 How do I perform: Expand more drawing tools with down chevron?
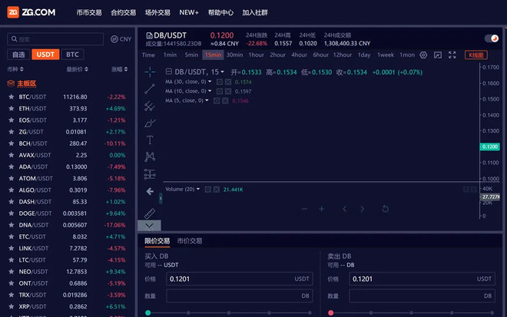(149, 226)
